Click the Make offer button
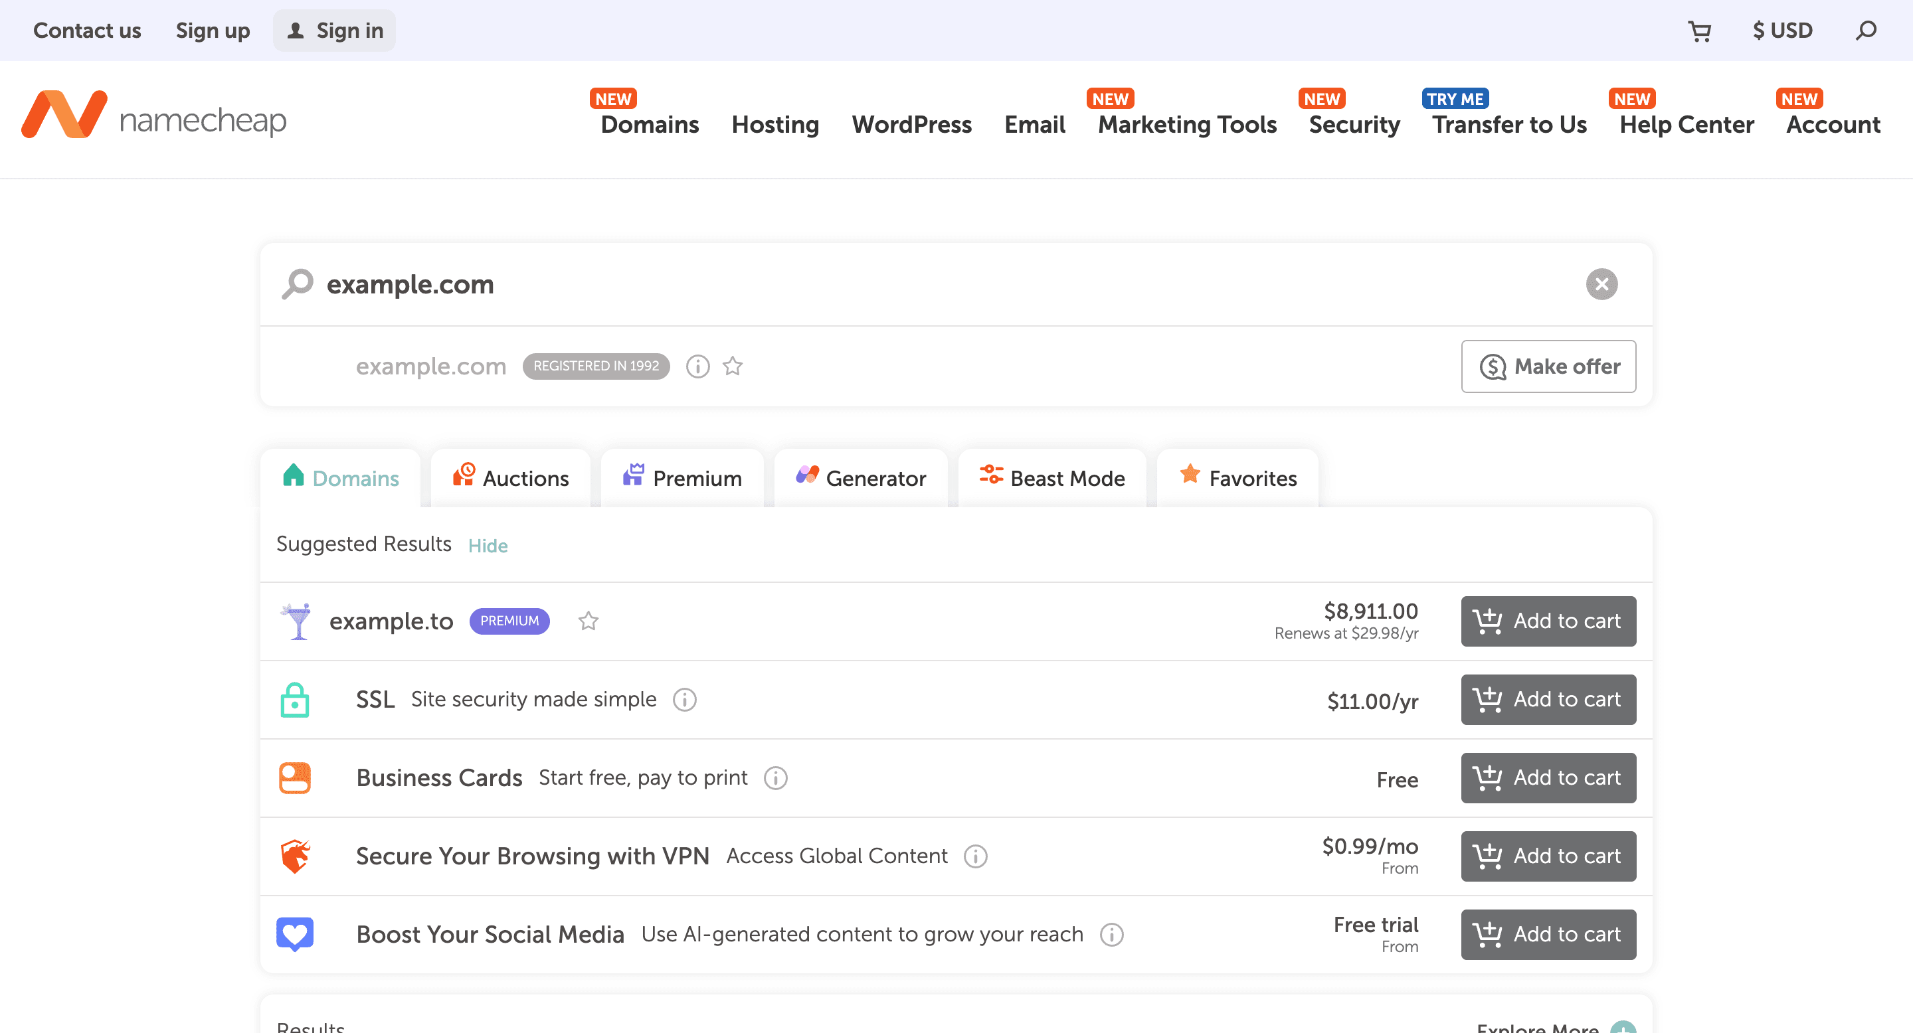 pos(1548,366)
